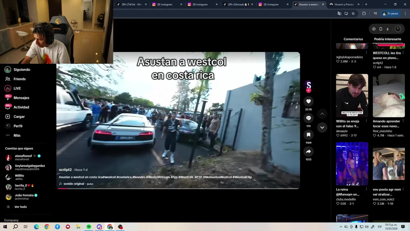Switch to Comentarios tab
This screenshot has height=231, width=410.
click(x=353, y=39)
